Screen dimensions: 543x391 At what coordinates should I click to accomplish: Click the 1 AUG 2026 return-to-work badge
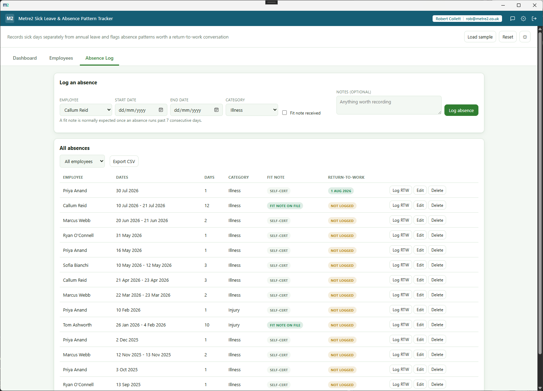click(341, 191)
